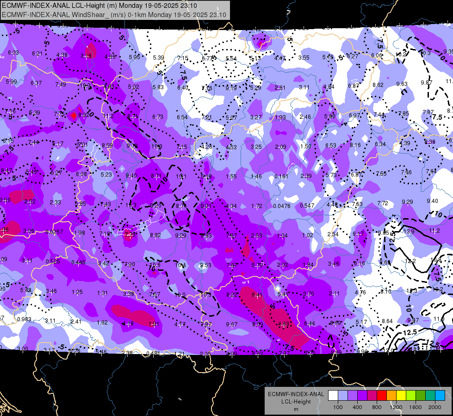Click the 100 tick label in the legend

338,407
